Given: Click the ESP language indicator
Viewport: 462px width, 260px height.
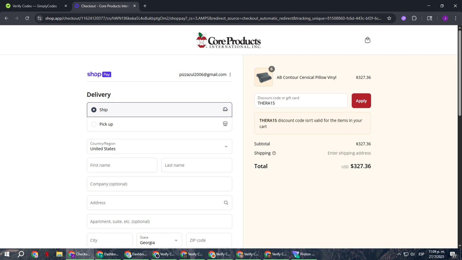Looking at the screenshot, I should [x=421, y=254].
